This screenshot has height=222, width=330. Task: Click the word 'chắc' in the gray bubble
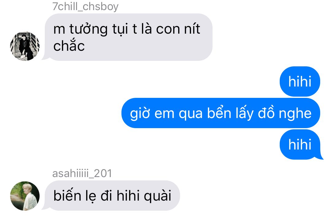(69, 45)
